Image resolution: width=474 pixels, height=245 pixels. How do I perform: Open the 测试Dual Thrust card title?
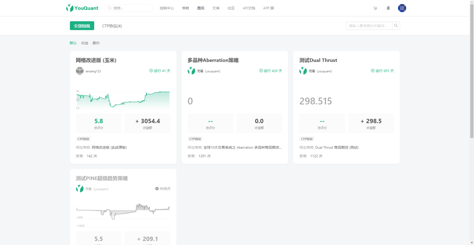coord(318,60)
